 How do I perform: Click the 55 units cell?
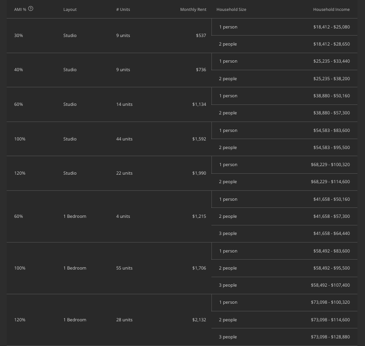124,268
